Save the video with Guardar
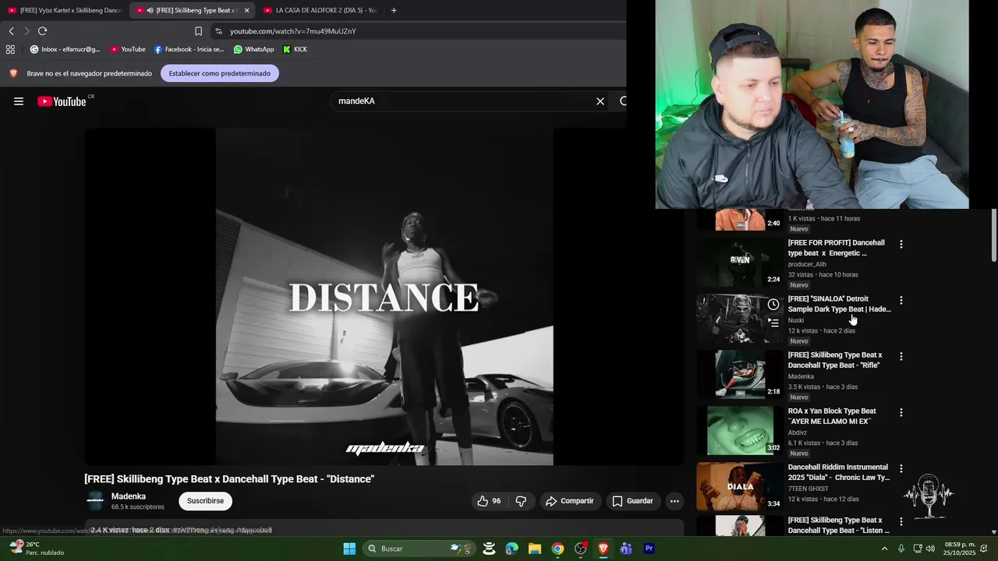The image size is (998, 561). point(632,501)
